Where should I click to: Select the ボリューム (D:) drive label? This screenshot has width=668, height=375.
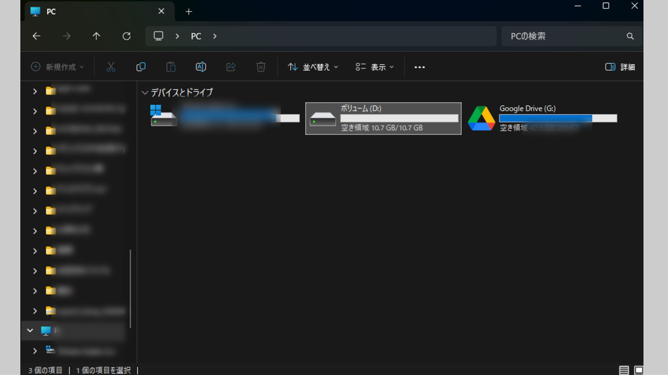(x=361, y=108)
